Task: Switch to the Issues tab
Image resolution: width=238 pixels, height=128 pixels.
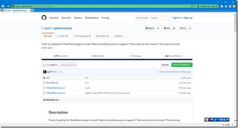Action: pos(62,36)
